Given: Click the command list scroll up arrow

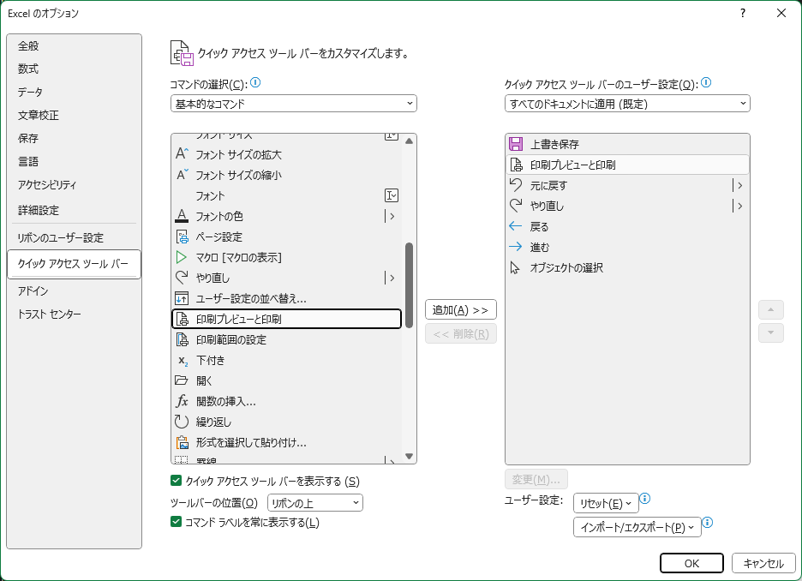Looking at the screenshot, I should tap(409, 141).
